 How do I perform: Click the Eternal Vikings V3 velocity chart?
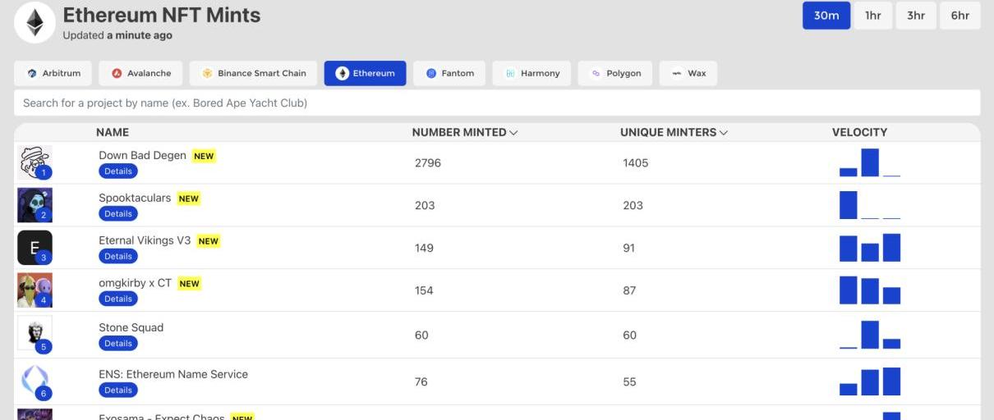click(870, 248)
